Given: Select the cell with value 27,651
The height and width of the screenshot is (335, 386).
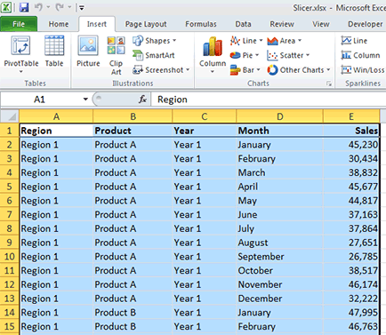Looking at the screenshot, I should [x=351, y=243].
